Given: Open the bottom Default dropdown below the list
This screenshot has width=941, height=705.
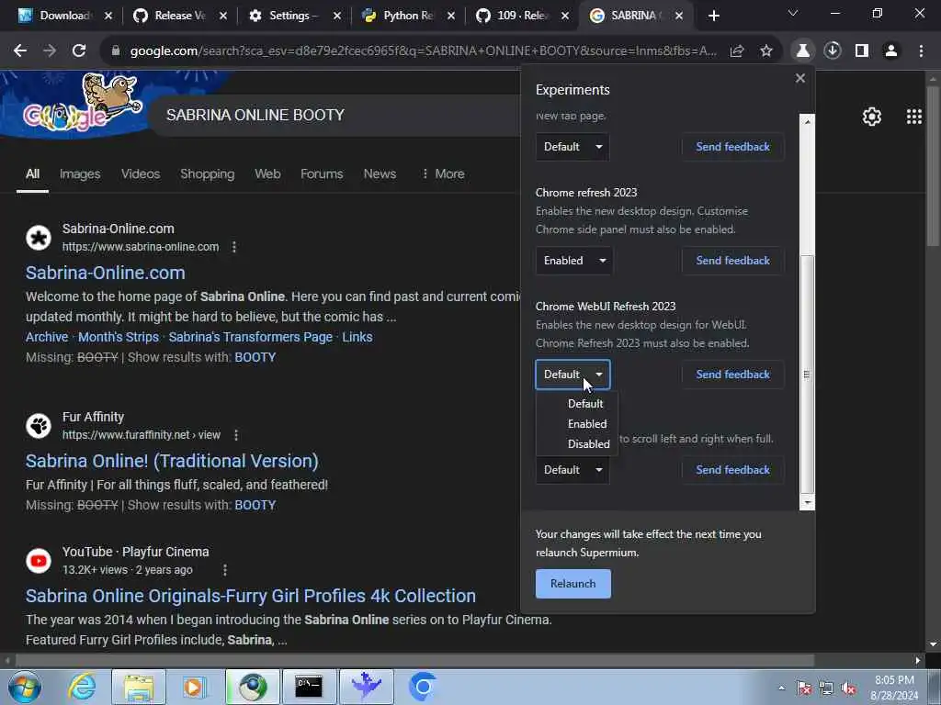Looking at the screenshot, I should pos(573,470).
